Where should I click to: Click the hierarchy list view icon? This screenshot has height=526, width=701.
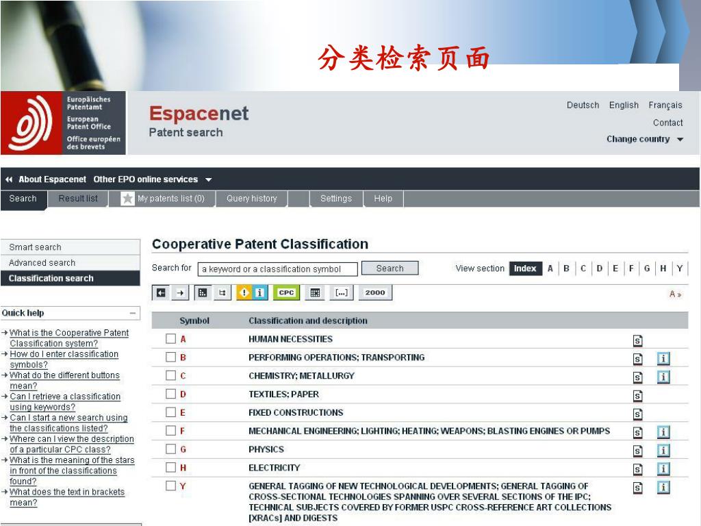click(x=203, y=293)
